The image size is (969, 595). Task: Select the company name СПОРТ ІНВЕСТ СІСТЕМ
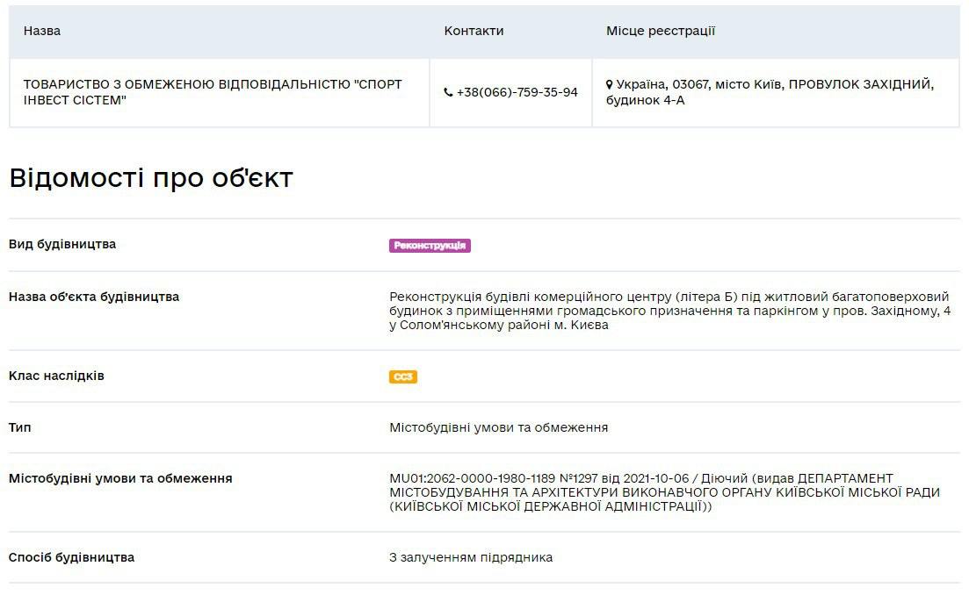click(x=212, y=92)
